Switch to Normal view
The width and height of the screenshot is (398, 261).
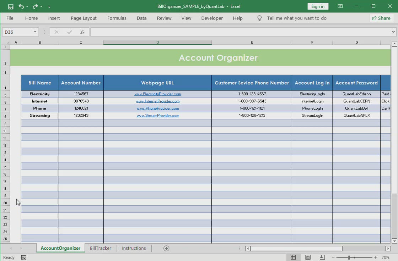pos(294,257)
